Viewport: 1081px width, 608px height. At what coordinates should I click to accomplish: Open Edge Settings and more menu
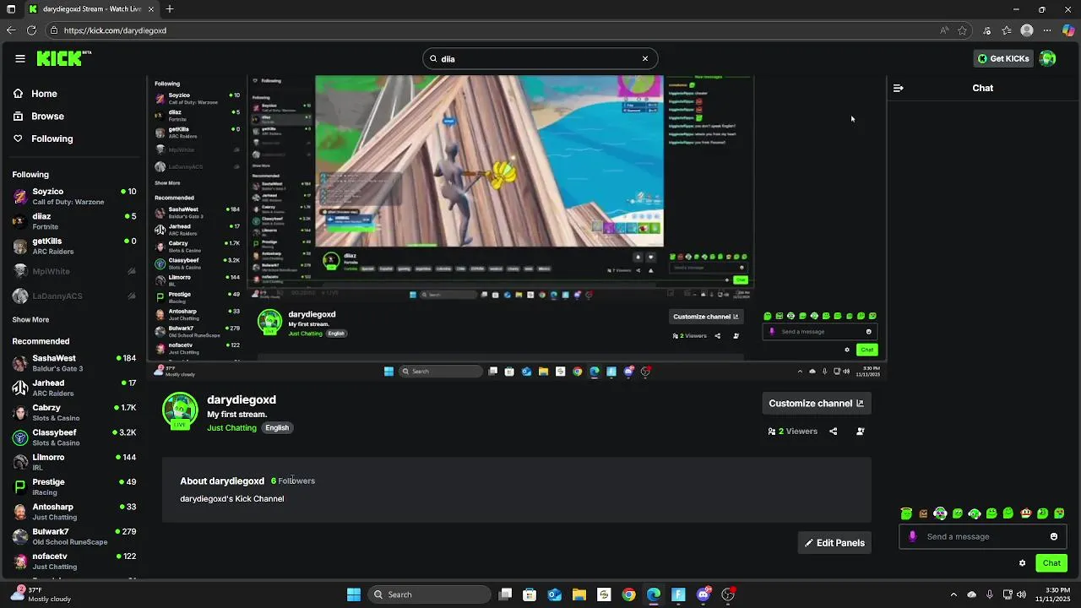pyautogui.click(x=1047, y=30)
